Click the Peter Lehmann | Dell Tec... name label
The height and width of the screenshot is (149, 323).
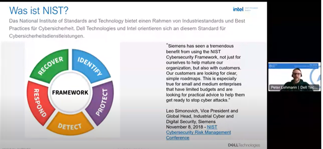(294, 87)
